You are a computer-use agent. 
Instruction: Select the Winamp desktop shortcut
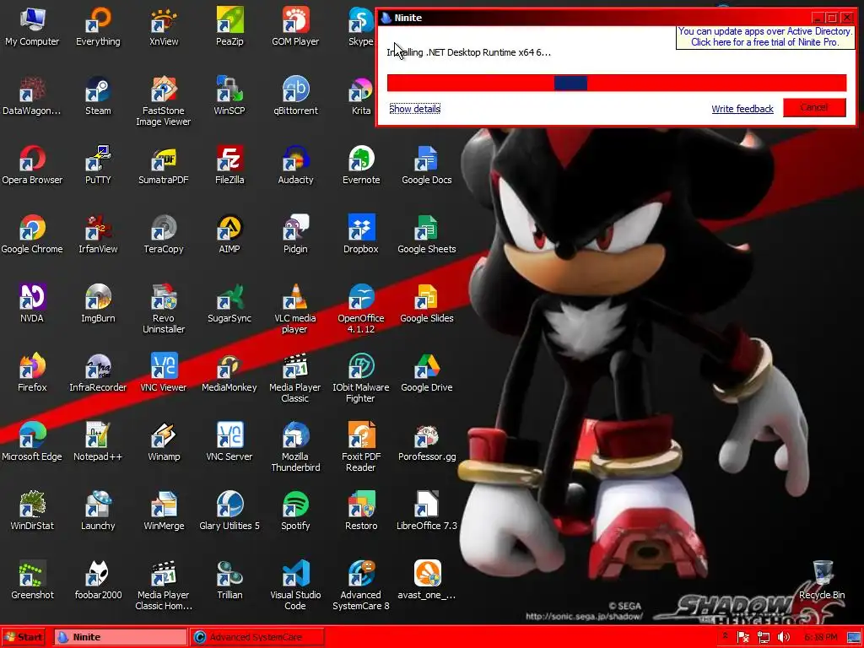[164, 441]
